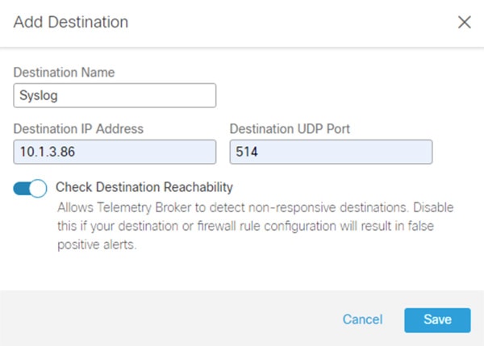
Task: Click the Check Destination Reachability label
Action: (144, 187)
